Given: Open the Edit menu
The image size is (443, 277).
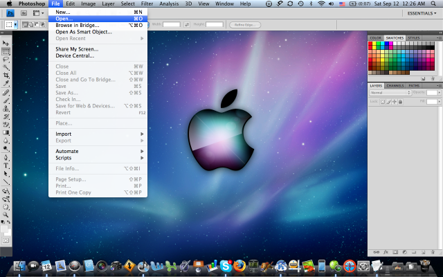Looking at the screenshot, I should (71, 3).
